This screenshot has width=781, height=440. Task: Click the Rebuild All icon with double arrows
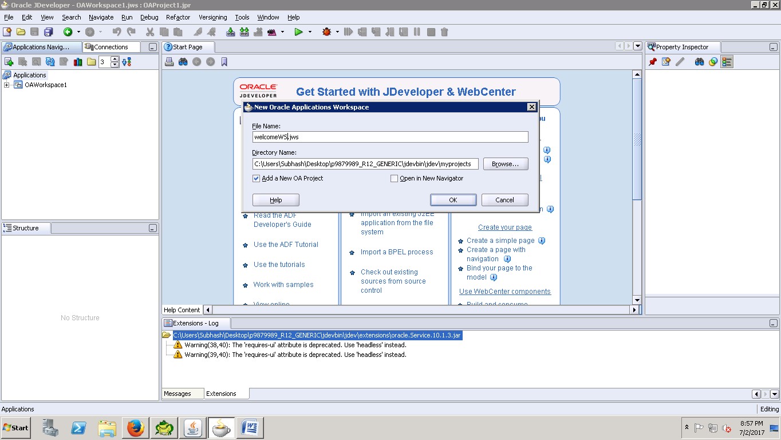pos(244,32)
